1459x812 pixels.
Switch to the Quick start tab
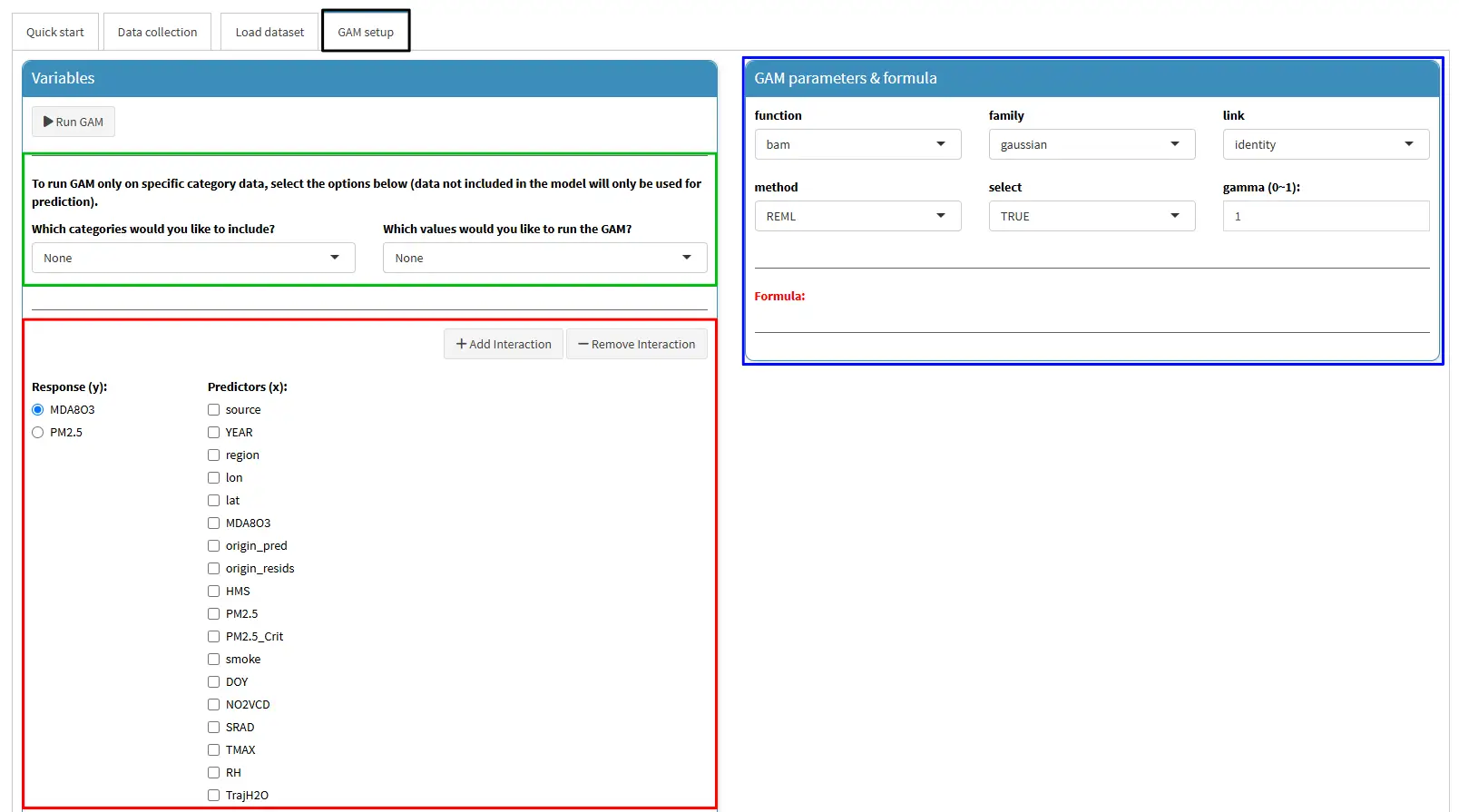(54, 32)
